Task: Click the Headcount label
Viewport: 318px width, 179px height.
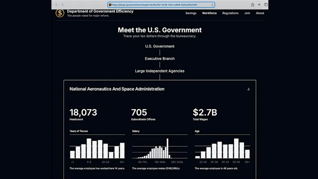Action: [76, 119]
